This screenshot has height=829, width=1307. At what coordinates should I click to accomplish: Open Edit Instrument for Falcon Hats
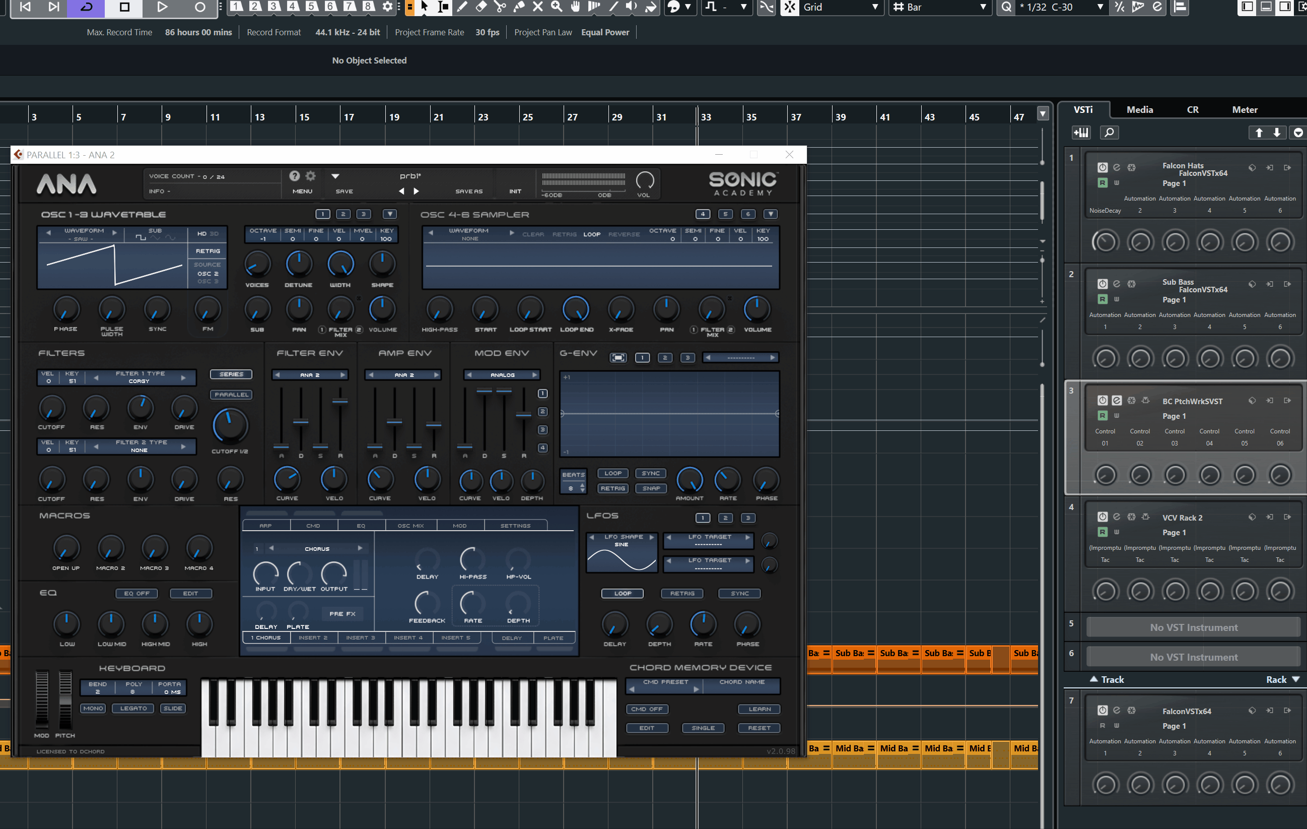(1117, 167)
